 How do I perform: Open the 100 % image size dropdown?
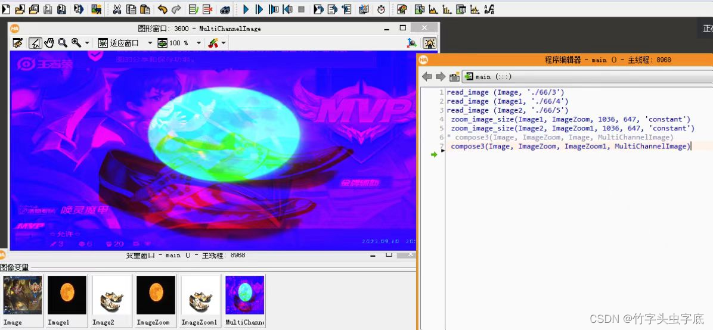tap(199, 43)
